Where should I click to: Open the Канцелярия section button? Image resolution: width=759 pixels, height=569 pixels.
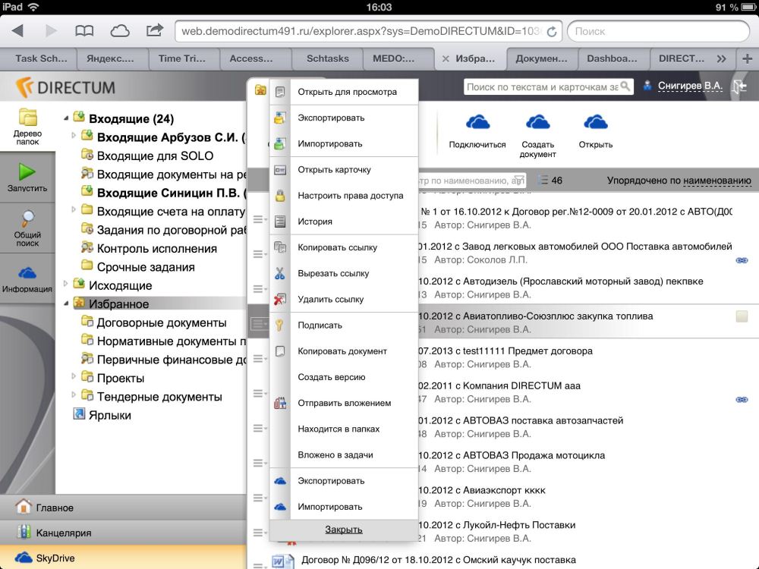point(124,533)
